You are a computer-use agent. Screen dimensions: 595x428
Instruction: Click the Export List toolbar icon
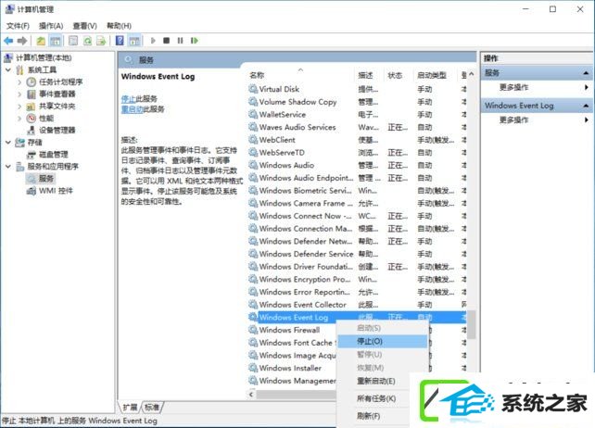pyautogui.click(x=101, y=41)
